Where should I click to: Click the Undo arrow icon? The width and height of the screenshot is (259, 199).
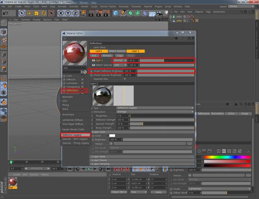coord(6,13)
